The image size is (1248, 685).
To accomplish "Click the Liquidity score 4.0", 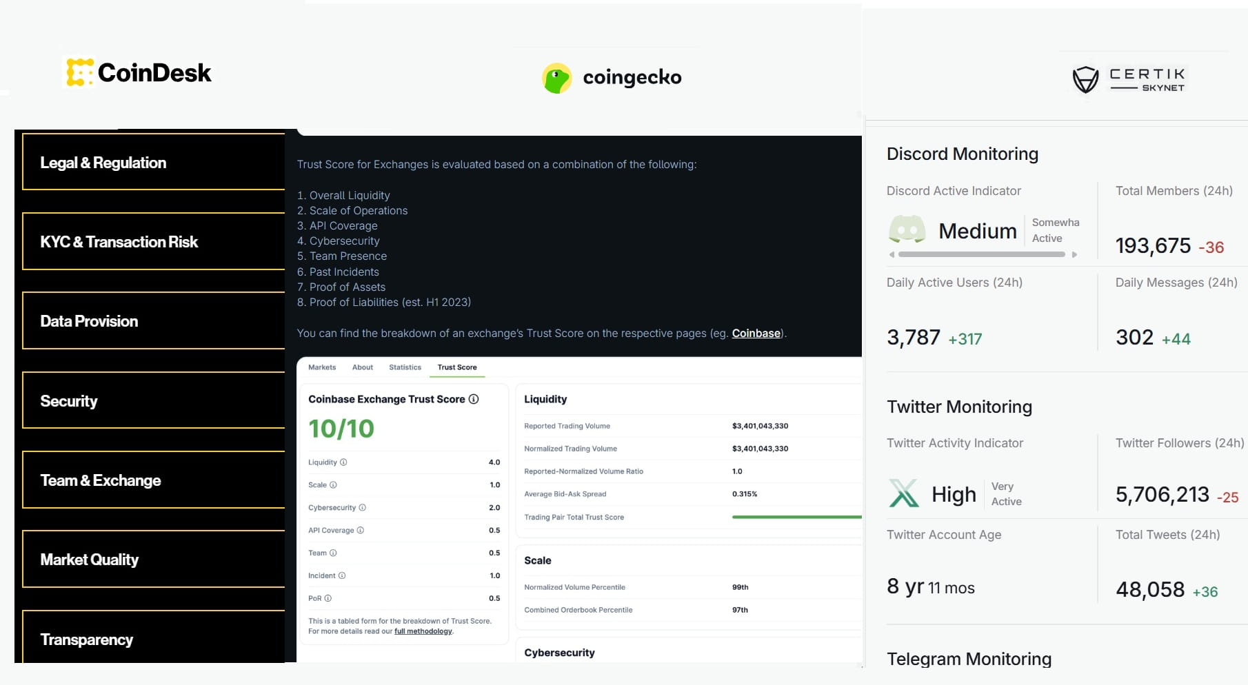I will (x=494, y=462).
